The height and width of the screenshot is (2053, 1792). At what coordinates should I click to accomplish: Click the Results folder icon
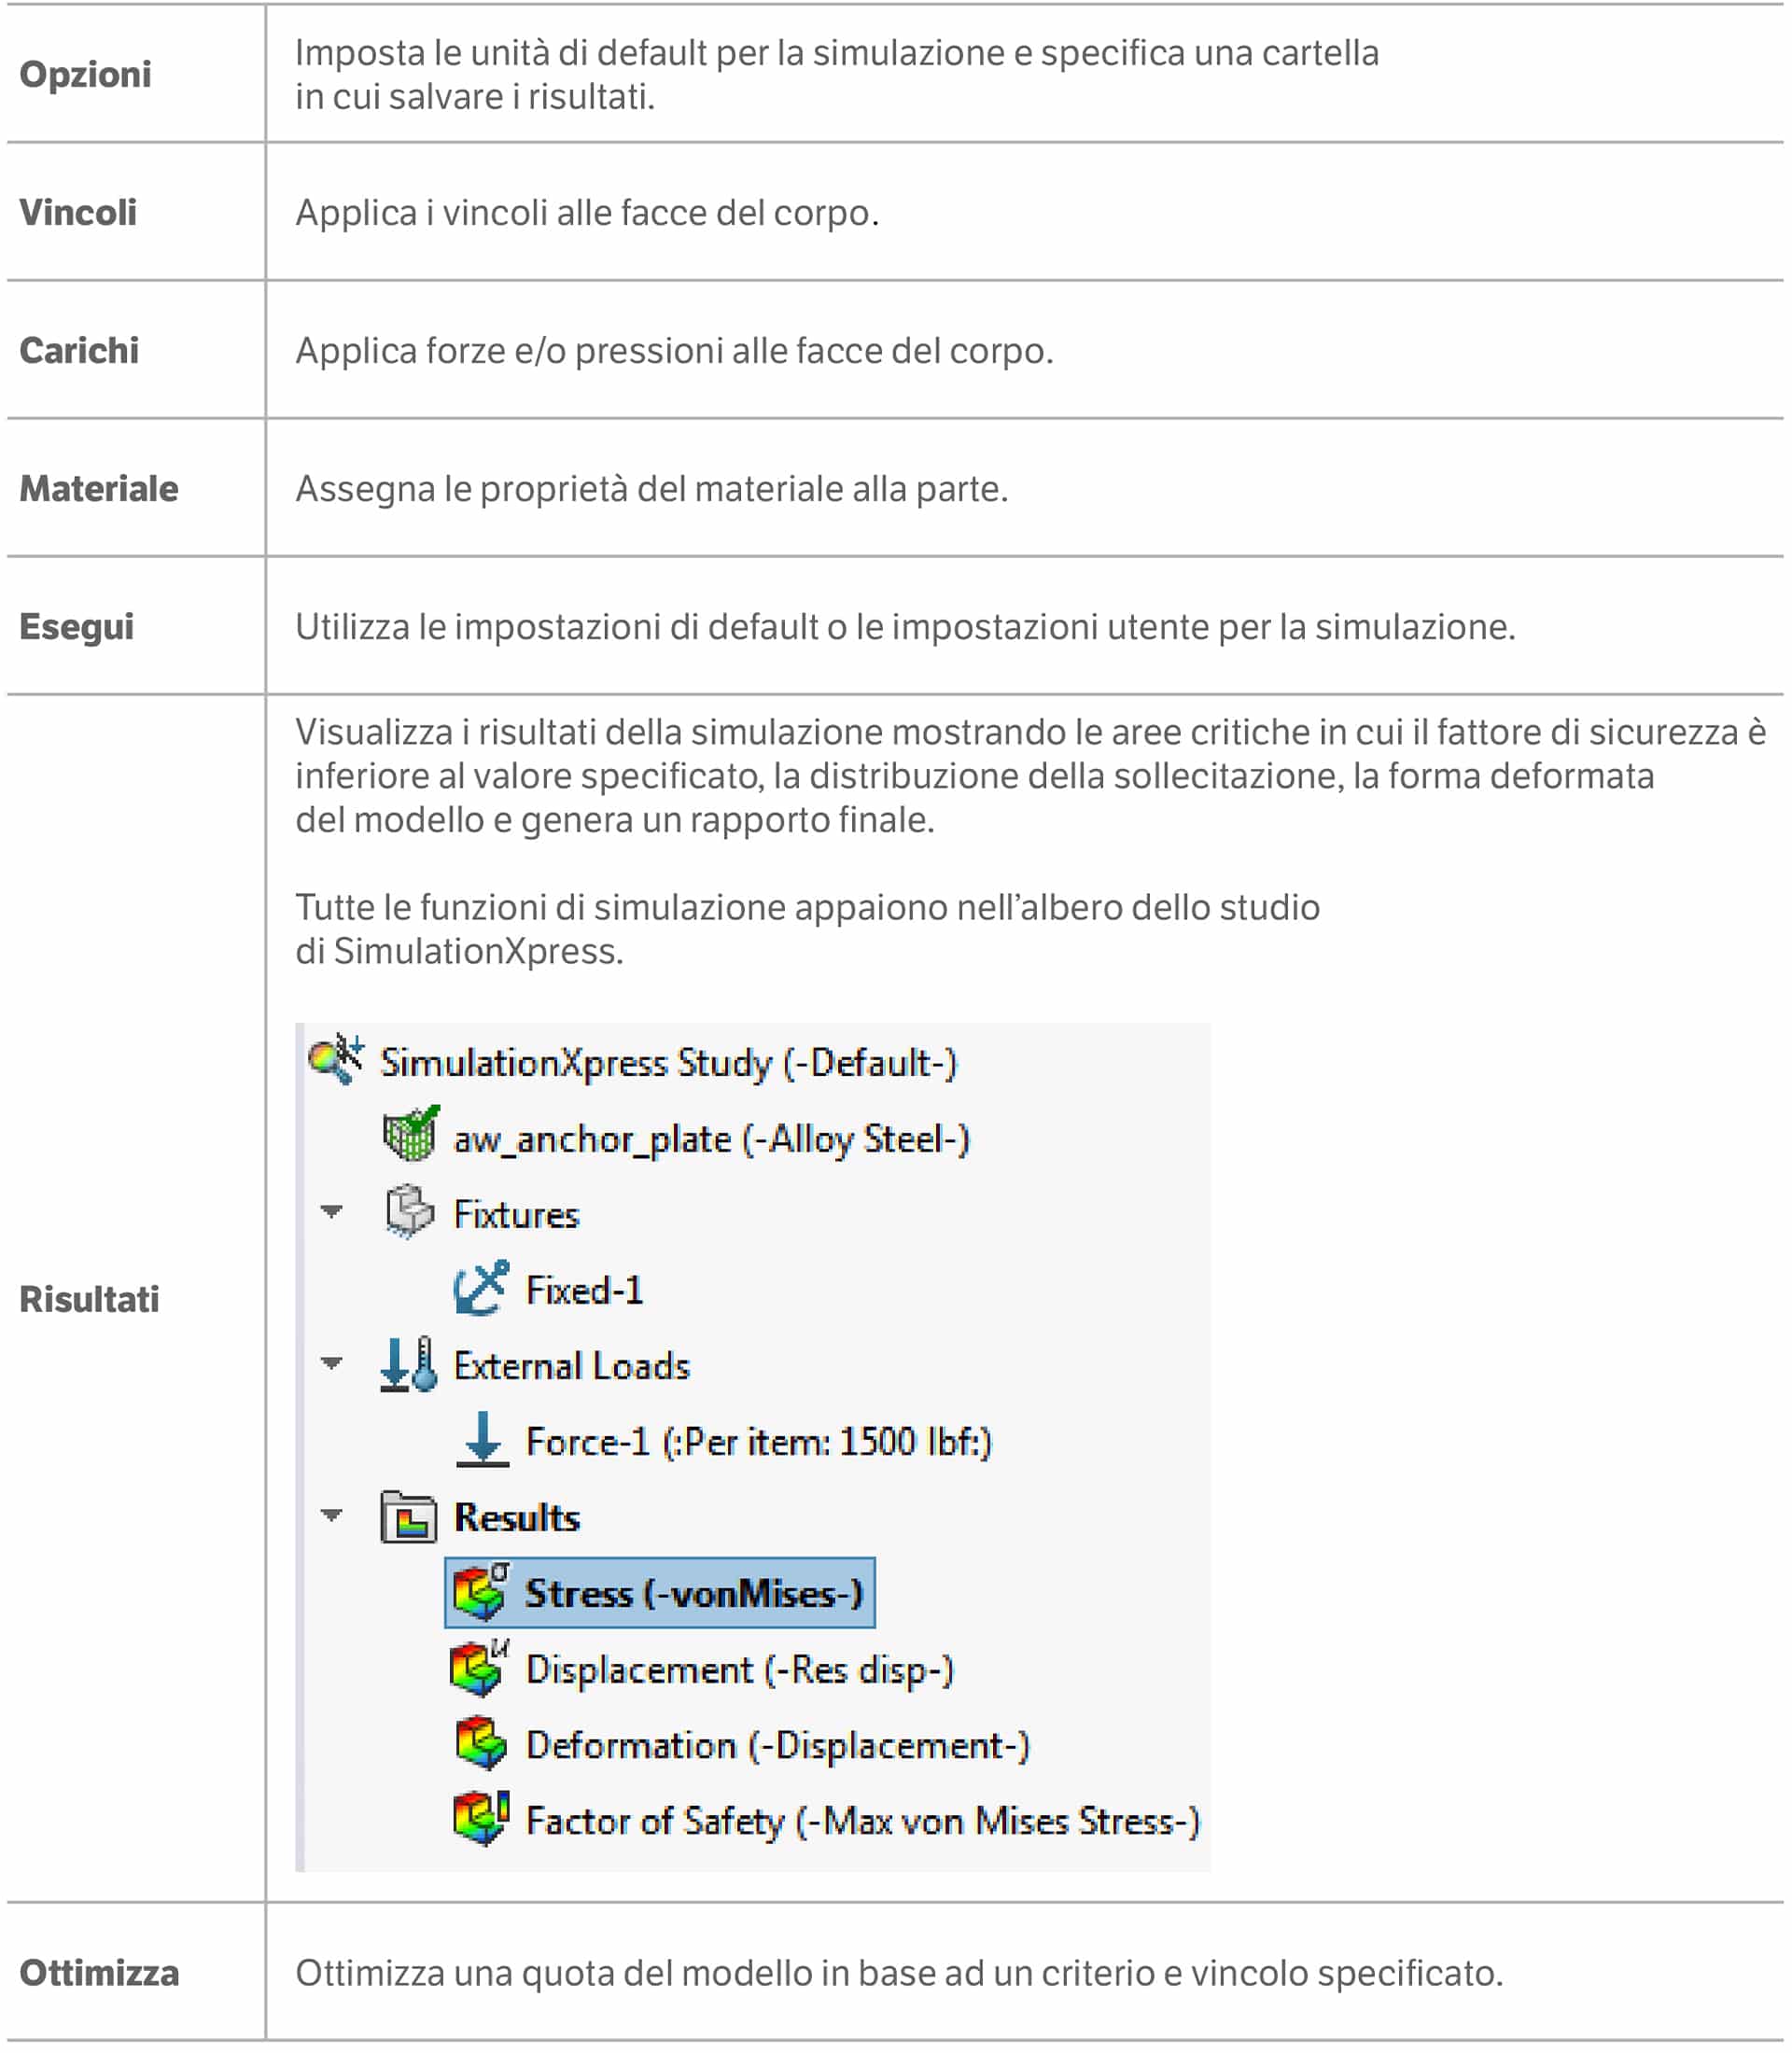click(409, 1518)
